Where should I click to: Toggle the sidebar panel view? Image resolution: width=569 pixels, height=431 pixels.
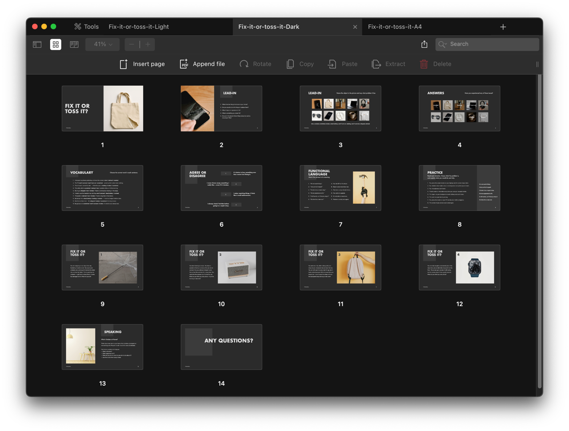(x=37, y=44)
